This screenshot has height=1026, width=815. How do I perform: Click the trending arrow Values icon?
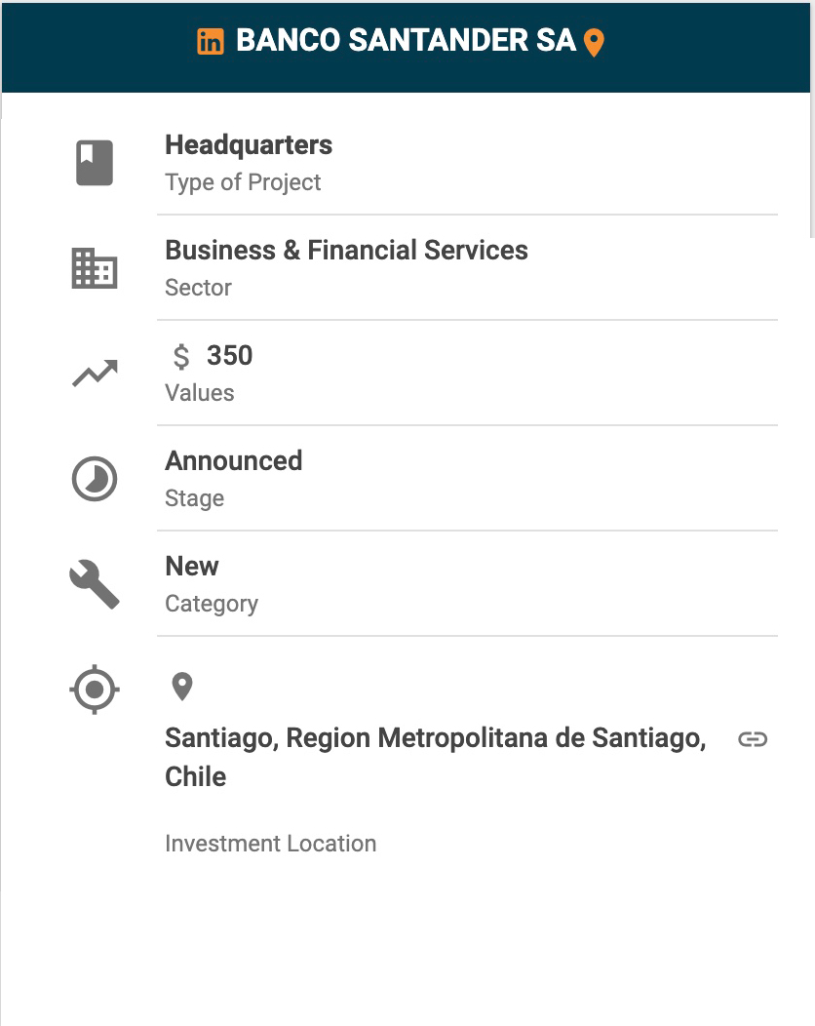point(95,373)
